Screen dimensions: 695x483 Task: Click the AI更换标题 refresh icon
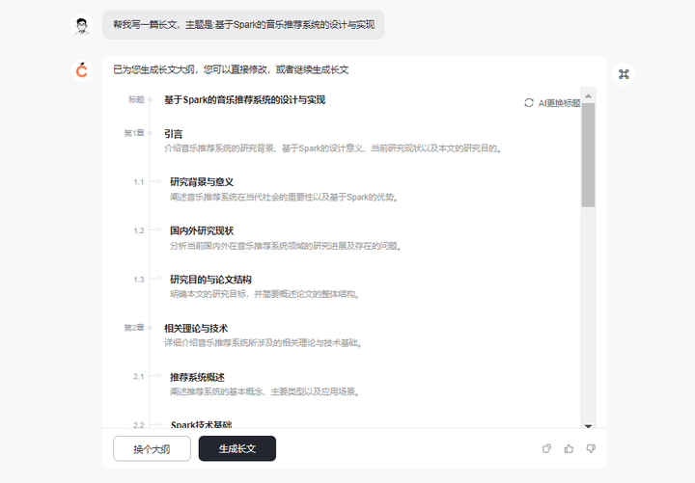click(529, 103)
